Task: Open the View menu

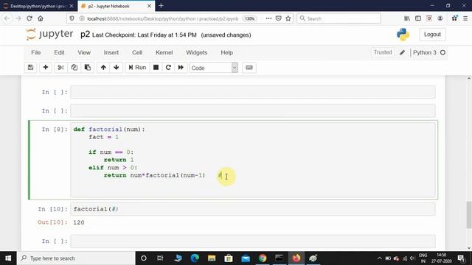Action: (x=84, y=52)
